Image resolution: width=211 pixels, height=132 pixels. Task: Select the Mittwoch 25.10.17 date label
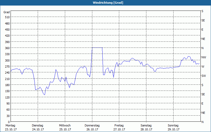coord(65,128)
